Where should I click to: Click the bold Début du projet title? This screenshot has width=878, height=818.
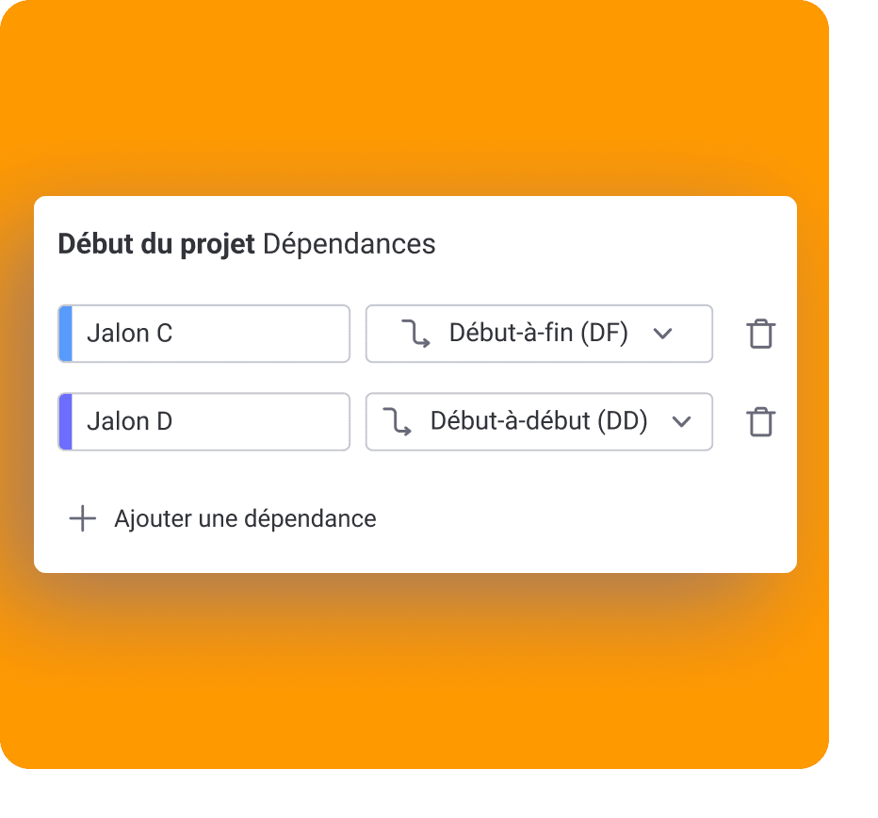(156, 244)
